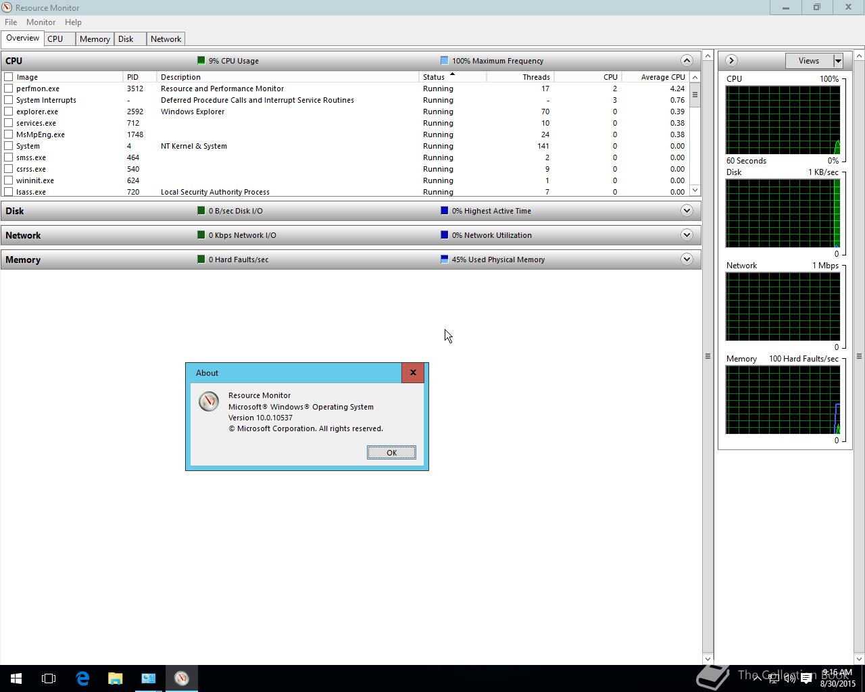Image resolution: width=865 pixels, height=692 pixels.
Task: Expand the Network section
Action: coord(687,235)
